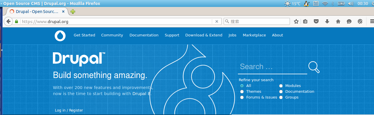The width and height of the screenshot is (374, 115).
Task: Open the Get Started menu item
Action: (x=84, y=35)
